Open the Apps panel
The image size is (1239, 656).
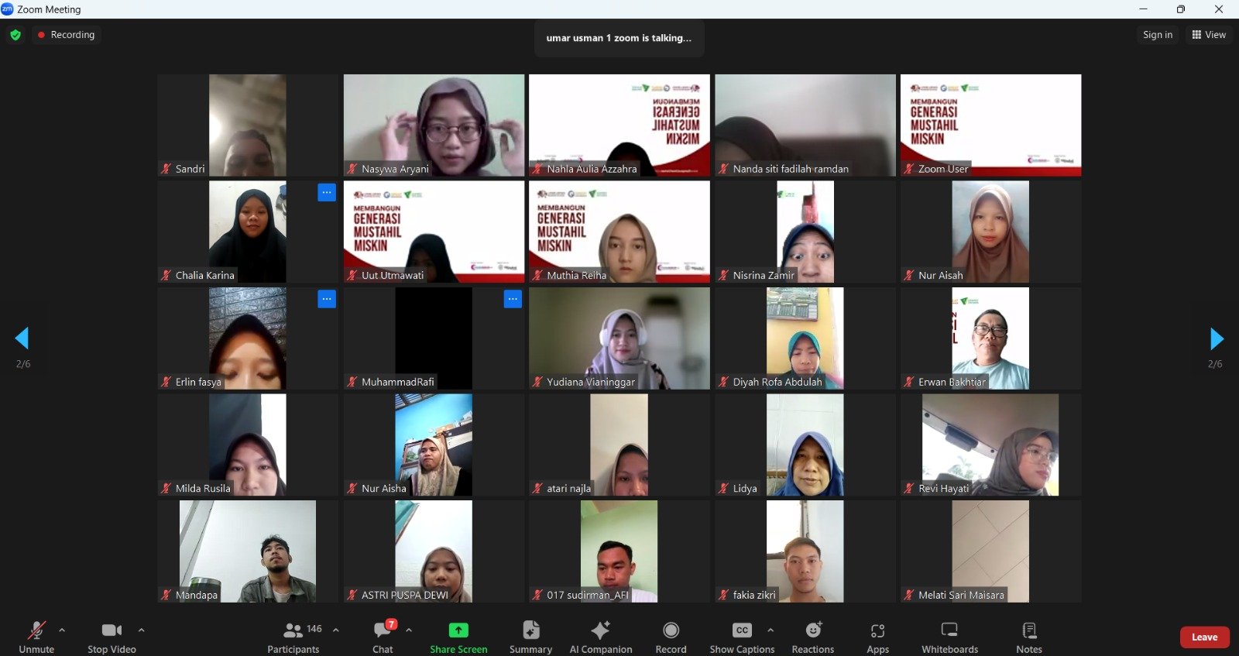pos(877,630)
